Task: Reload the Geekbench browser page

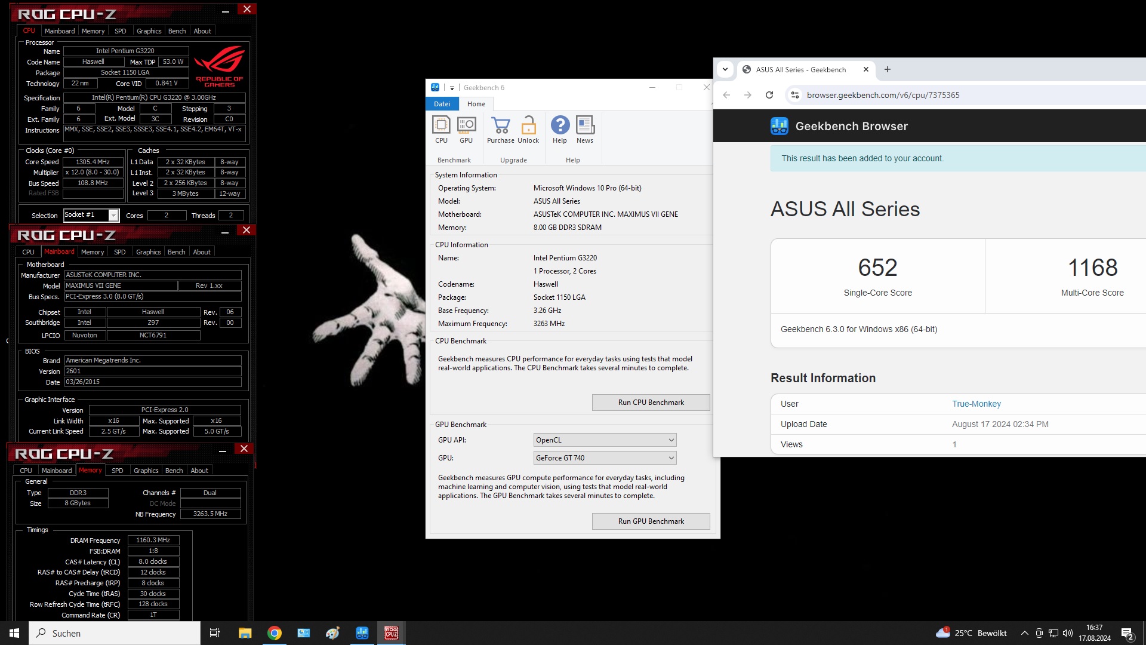Action: pos(769,95)
